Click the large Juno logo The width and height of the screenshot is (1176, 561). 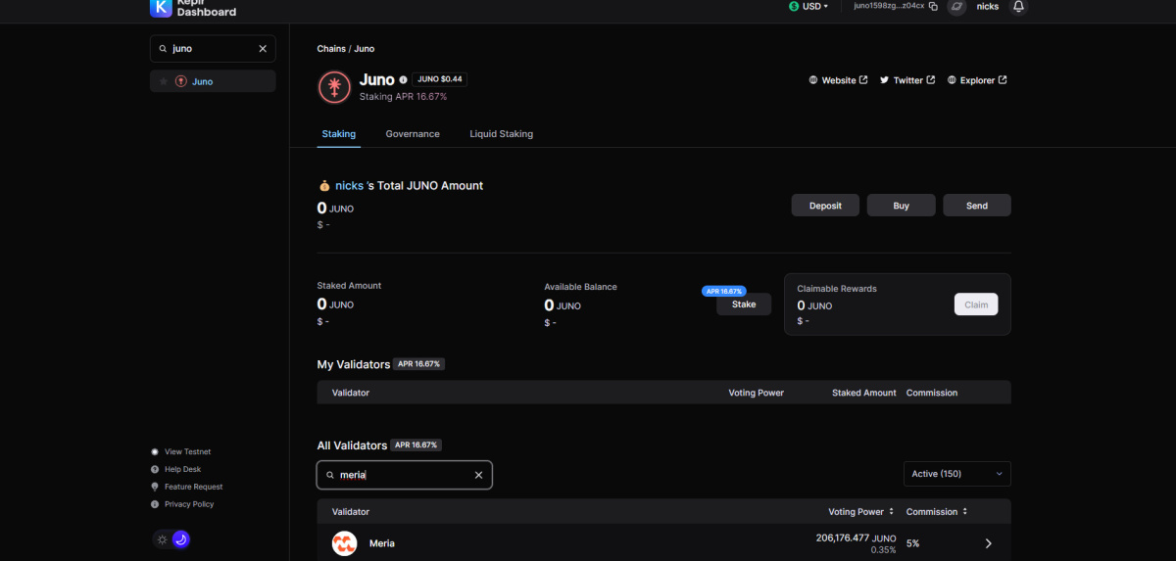(x=334, y=87)
